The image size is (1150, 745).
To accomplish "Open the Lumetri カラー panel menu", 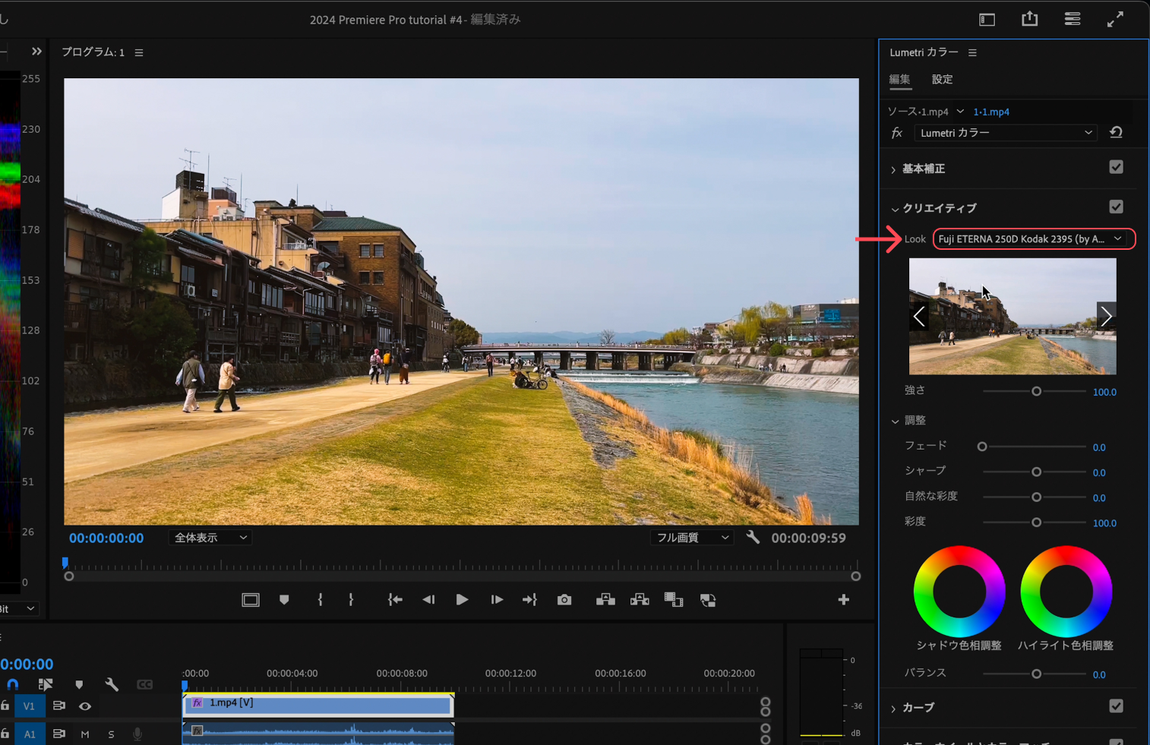I will pyautogui.click(x=972, y=53).
